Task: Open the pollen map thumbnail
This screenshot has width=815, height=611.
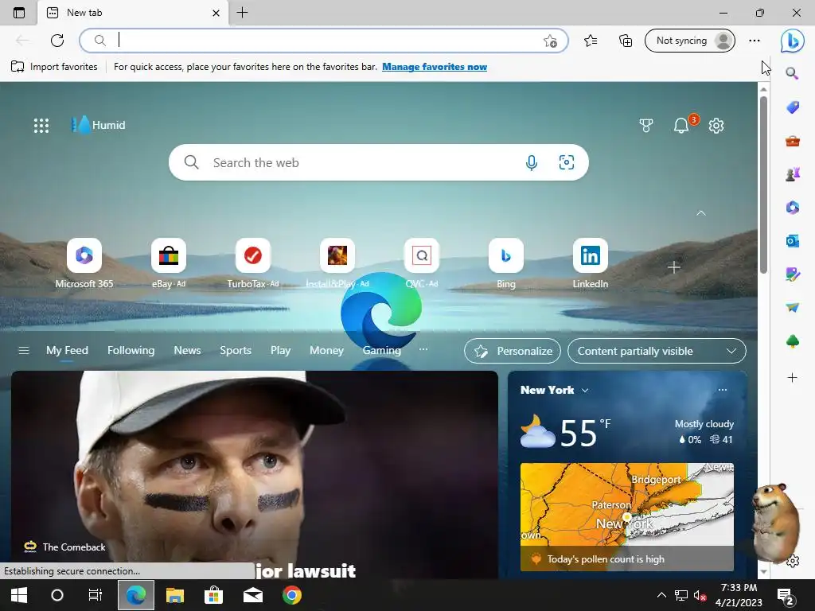Action: point(627,517)
